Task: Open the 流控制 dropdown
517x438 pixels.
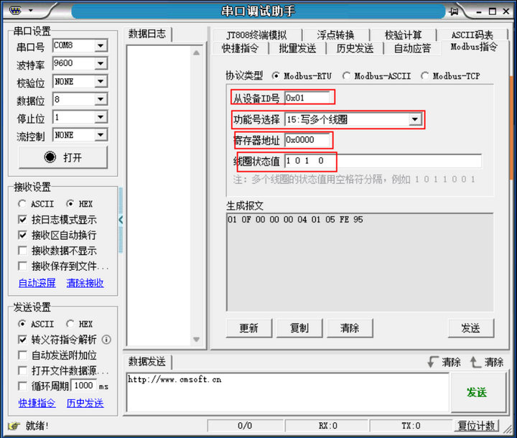Action: pyautogui.click(x=101, y=134)
